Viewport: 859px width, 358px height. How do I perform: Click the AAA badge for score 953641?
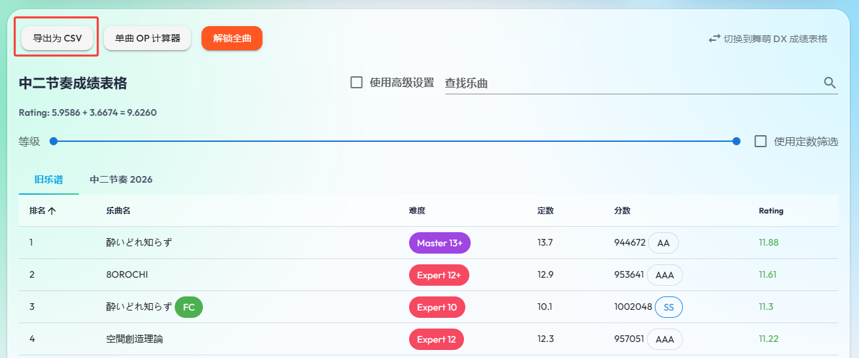tap(665, 275)
